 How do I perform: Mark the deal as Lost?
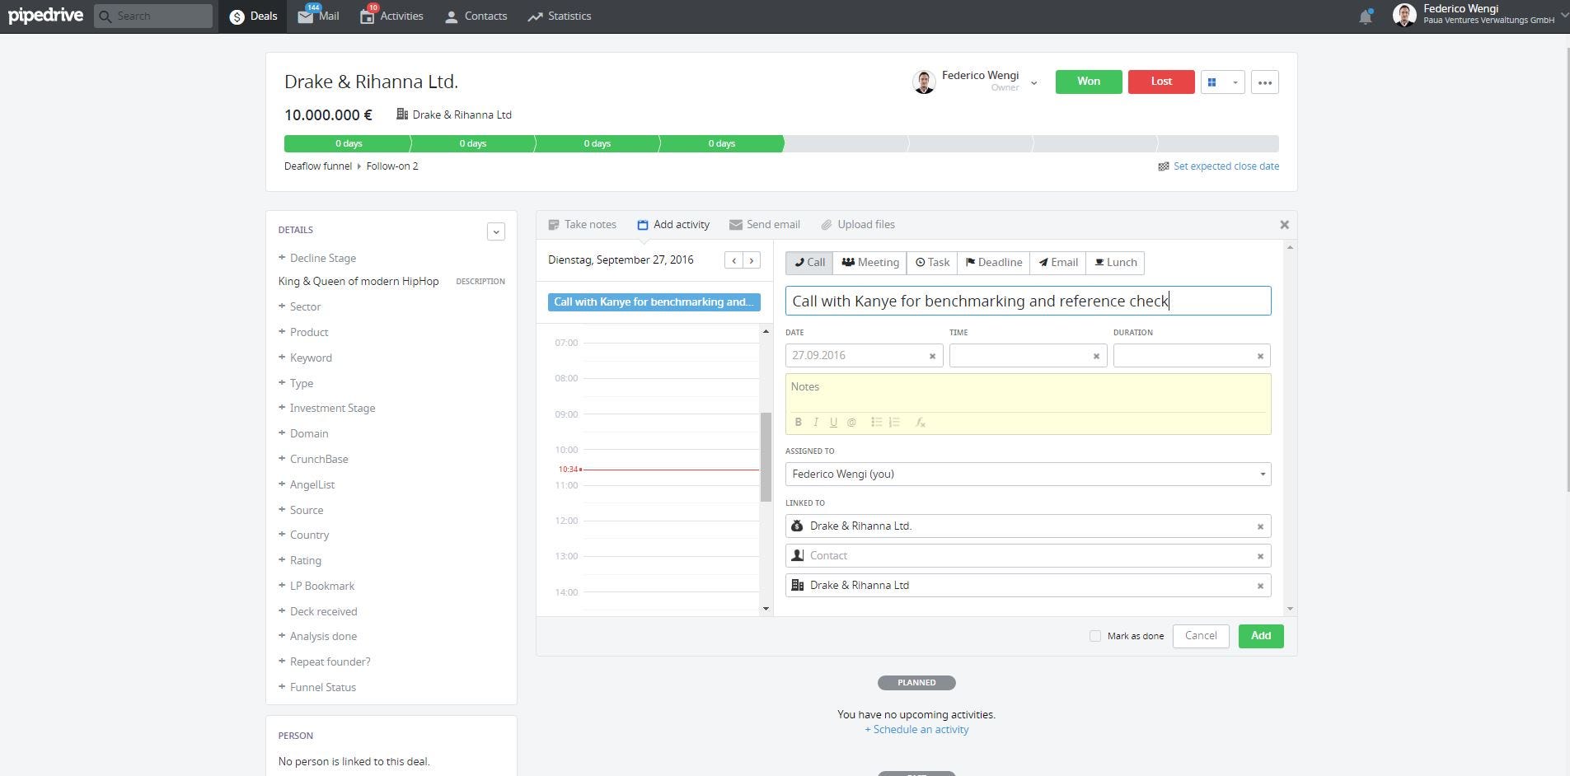tap(1161, 82)
